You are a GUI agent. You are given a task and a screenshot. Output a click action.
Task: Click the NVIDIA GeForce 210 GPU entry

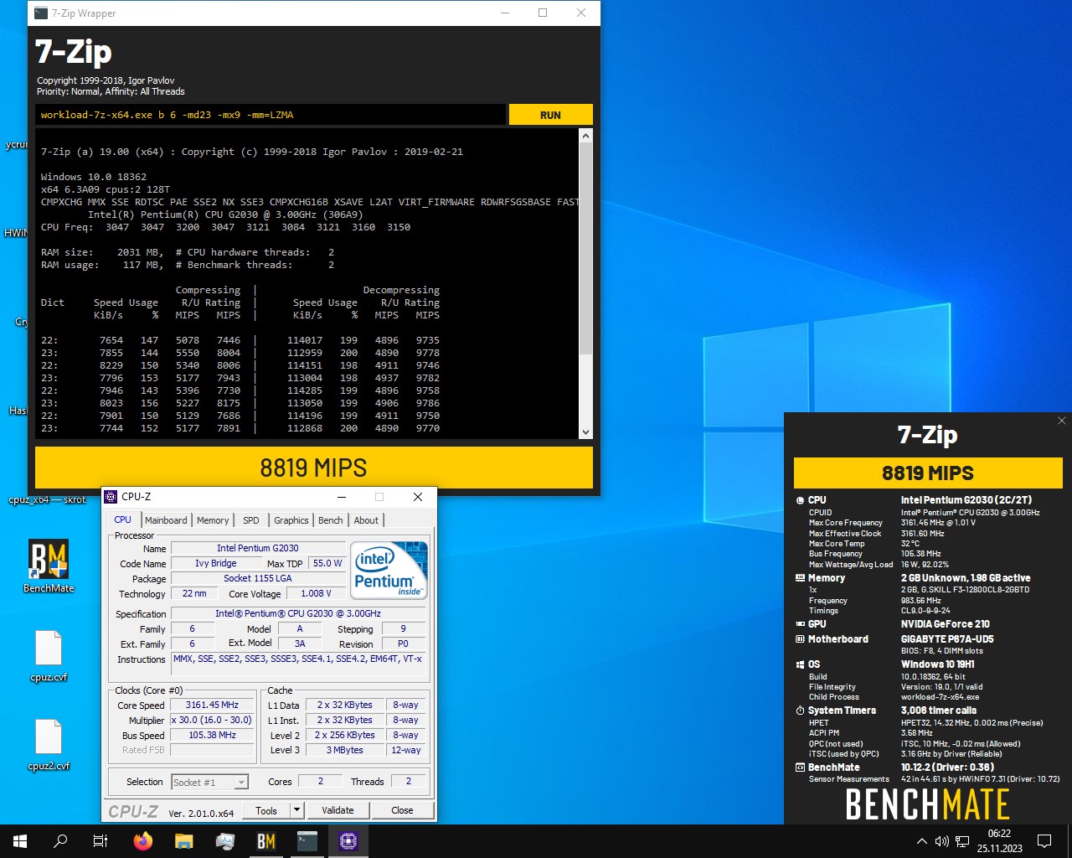pyautogui.click(x=946, y=624)
